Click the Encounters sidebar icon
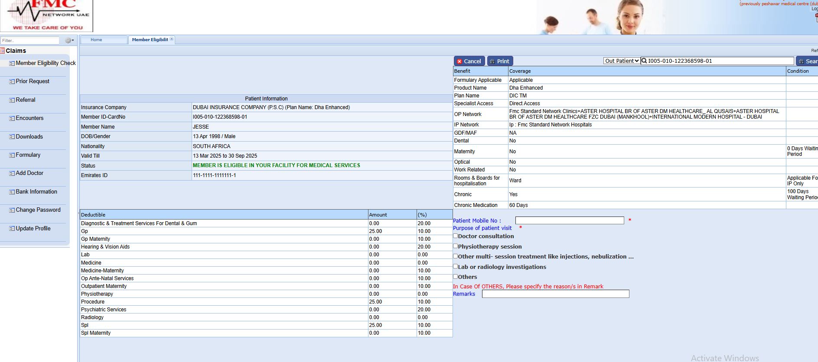This screenshot has width=818, height=362. point(12,118)
